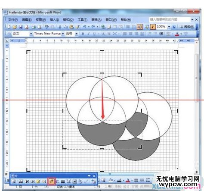Click font color A on the Formatting toolbar

point(177,34)
